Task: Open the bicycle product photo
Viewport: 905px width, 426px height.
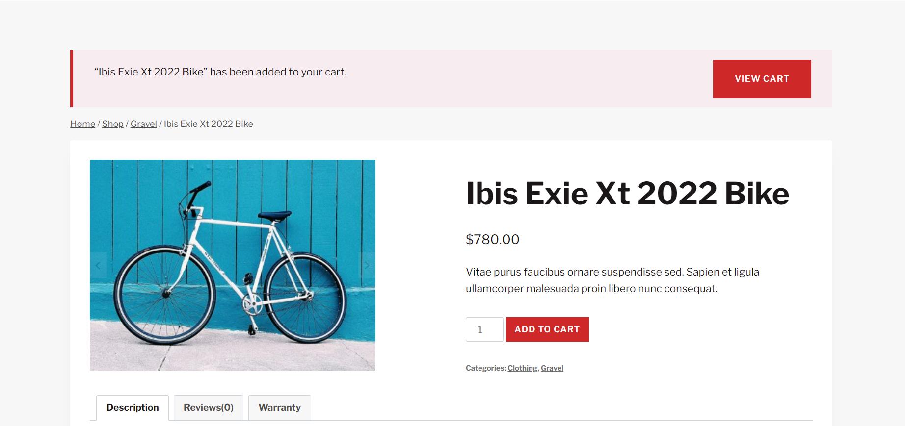Action: click(x=233, y=265)
